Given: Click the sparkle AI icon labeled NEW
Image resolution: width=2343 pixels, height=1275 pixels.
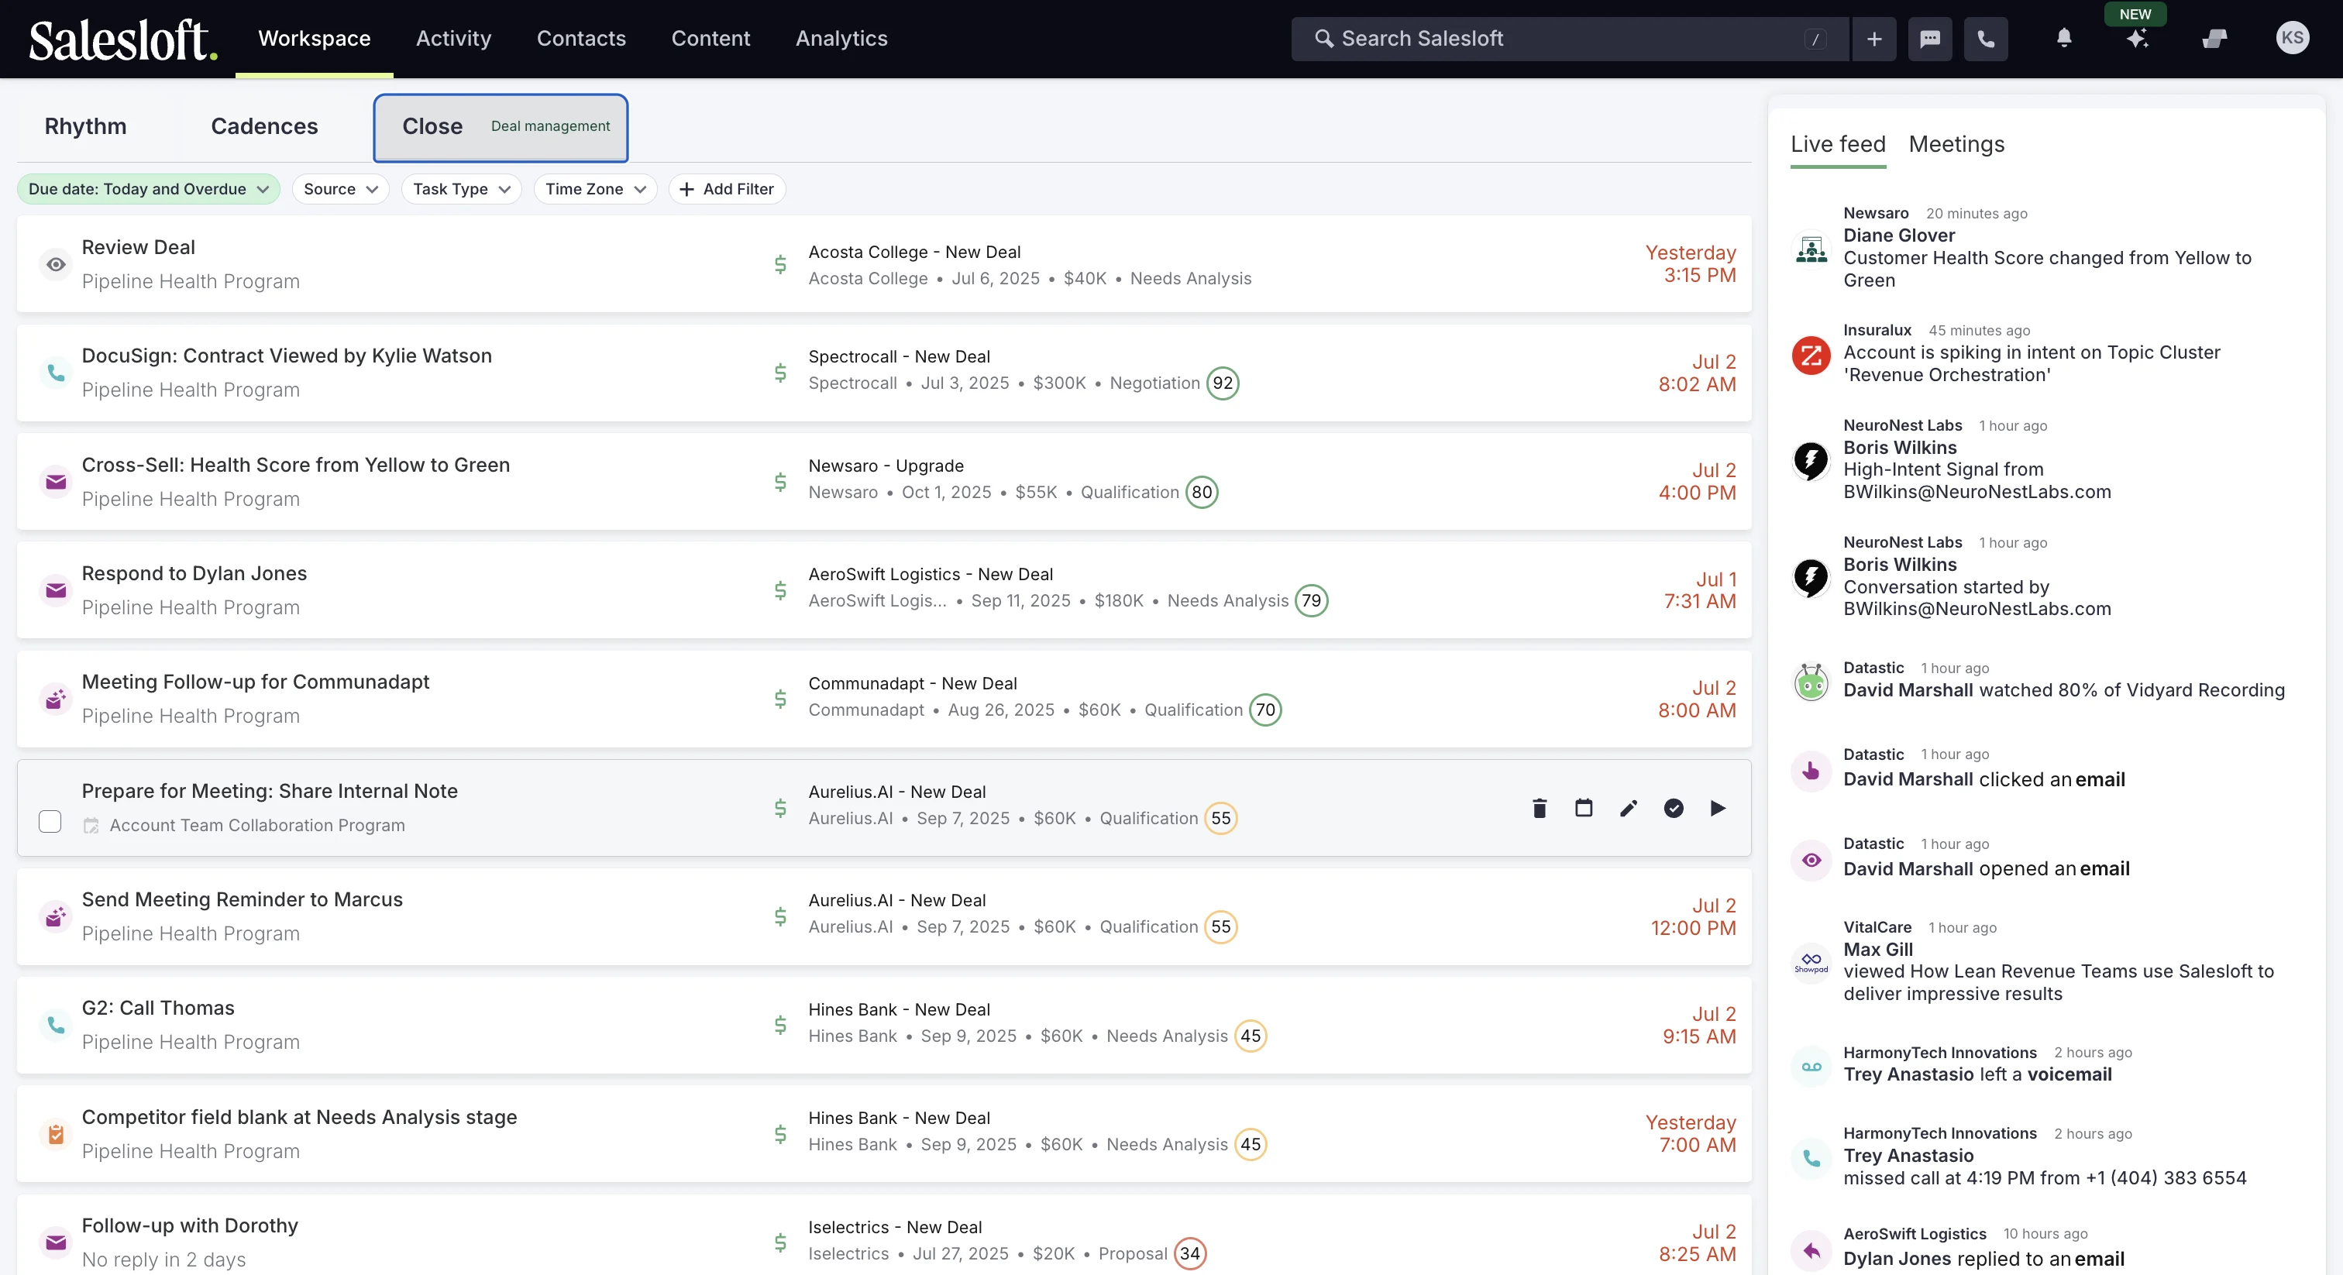Looking at the screenshot, I should [2137, 38].
